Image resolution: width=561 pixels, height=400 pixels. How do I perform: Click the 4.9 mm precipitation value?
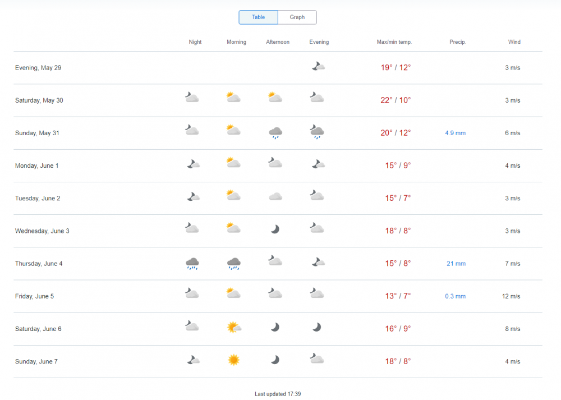pyautogui.click(x=455, y=133)
